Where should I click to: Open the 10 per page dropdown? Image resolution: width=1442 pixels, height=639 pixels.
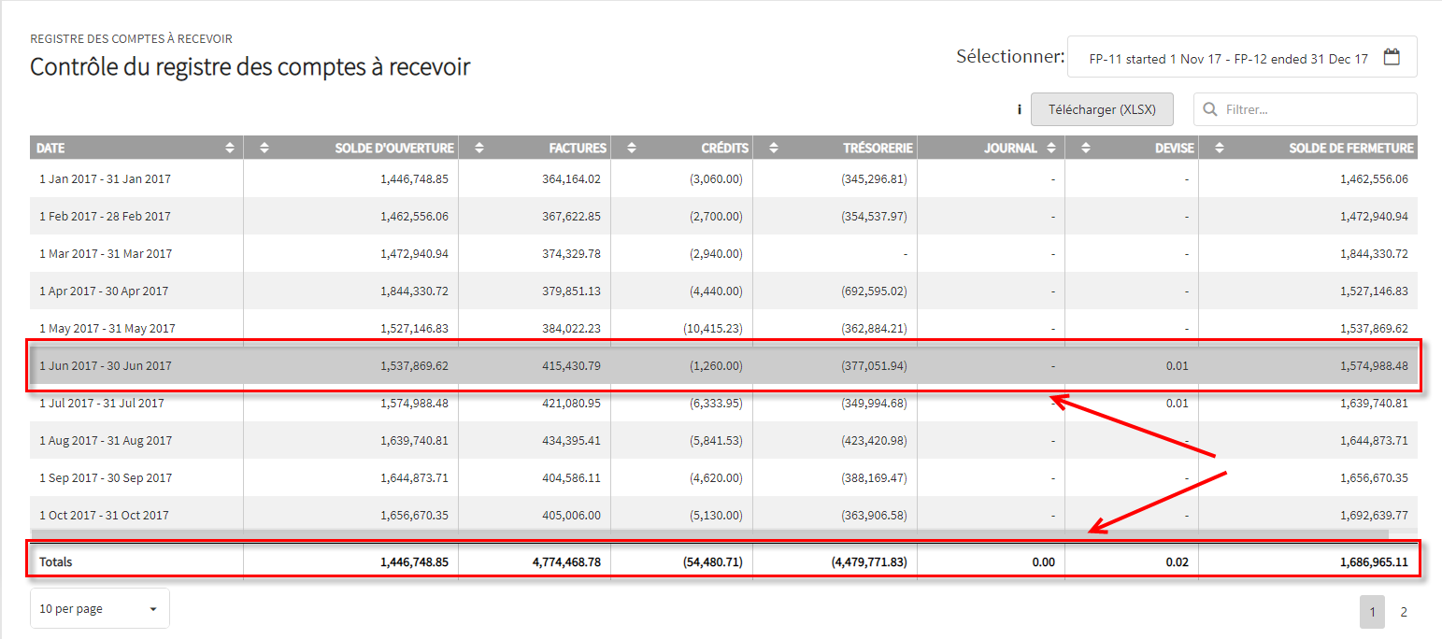[100, 608]
